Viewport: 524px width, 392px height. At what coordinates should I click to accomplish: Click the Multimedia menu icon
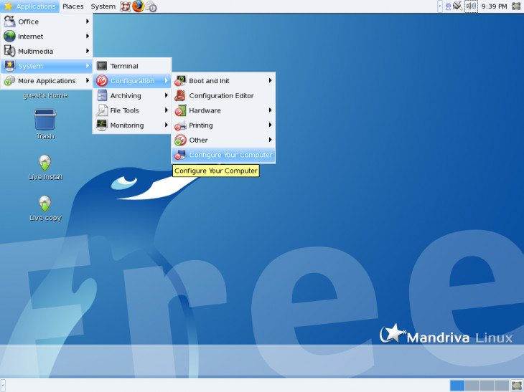pyautogui.click(x=9, y=51)
